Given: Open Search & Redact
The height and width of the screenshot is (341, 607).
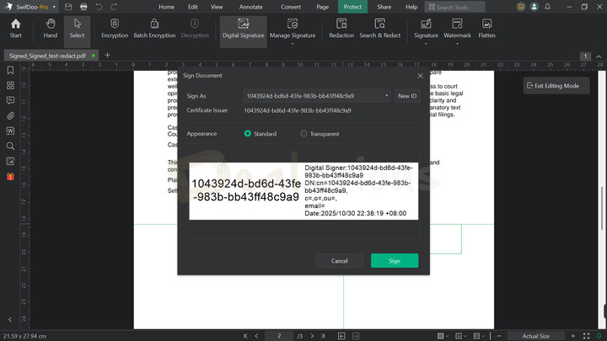Looking at the screenshot, I should pos(379,29).
